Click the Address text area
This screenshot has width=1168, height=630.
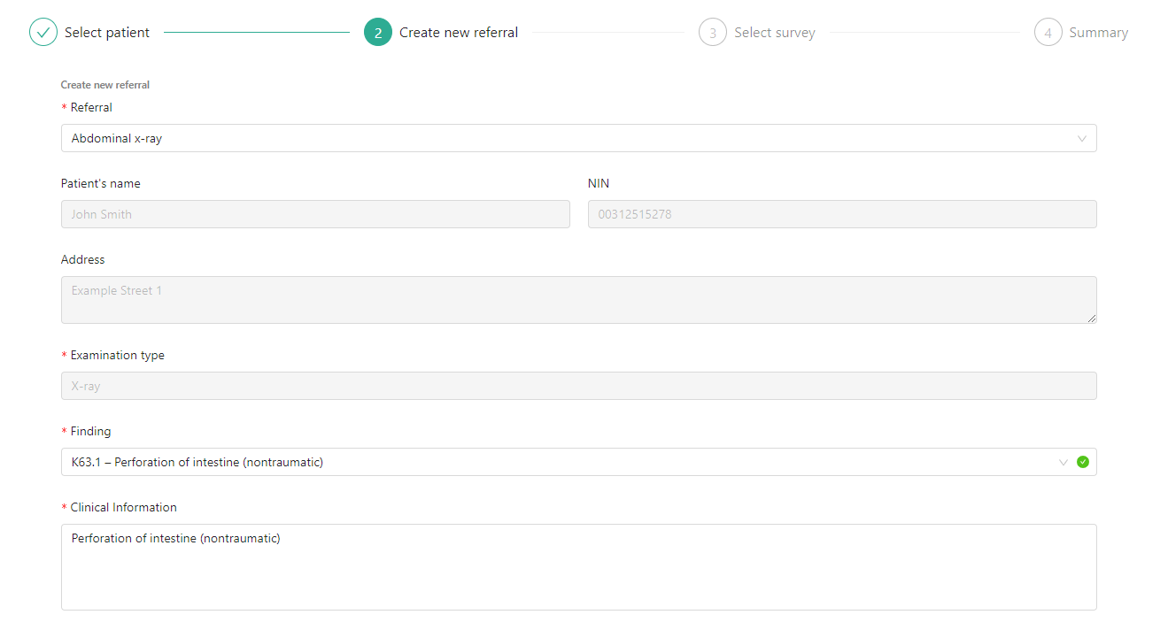pyautogui.click(x=578, y=300)
